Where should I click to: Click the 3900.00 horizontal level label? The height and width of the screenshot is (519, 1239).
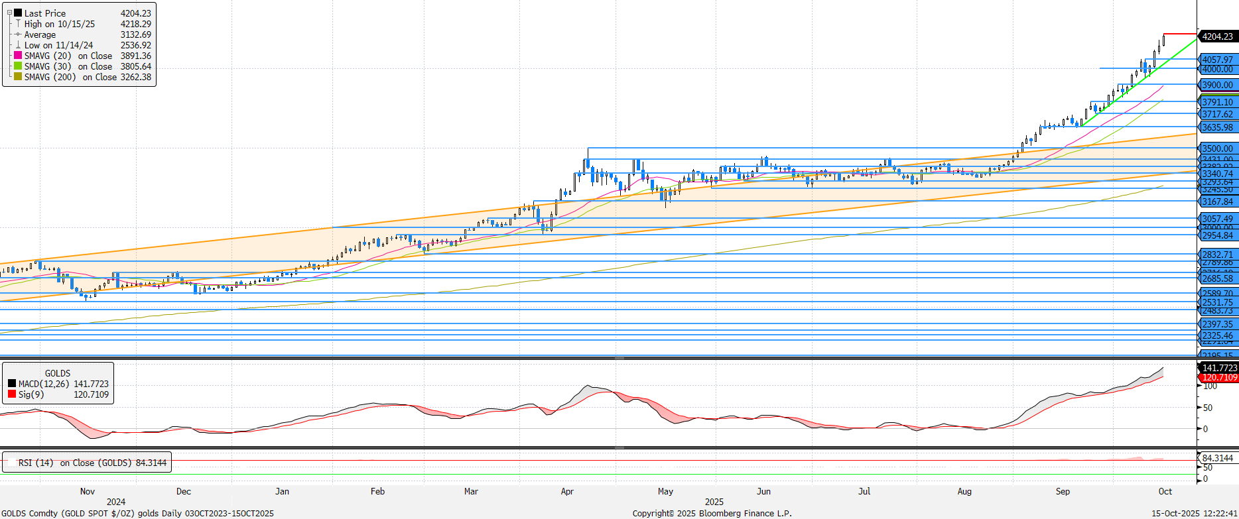pyautogui.click(x=1217, y=85)
